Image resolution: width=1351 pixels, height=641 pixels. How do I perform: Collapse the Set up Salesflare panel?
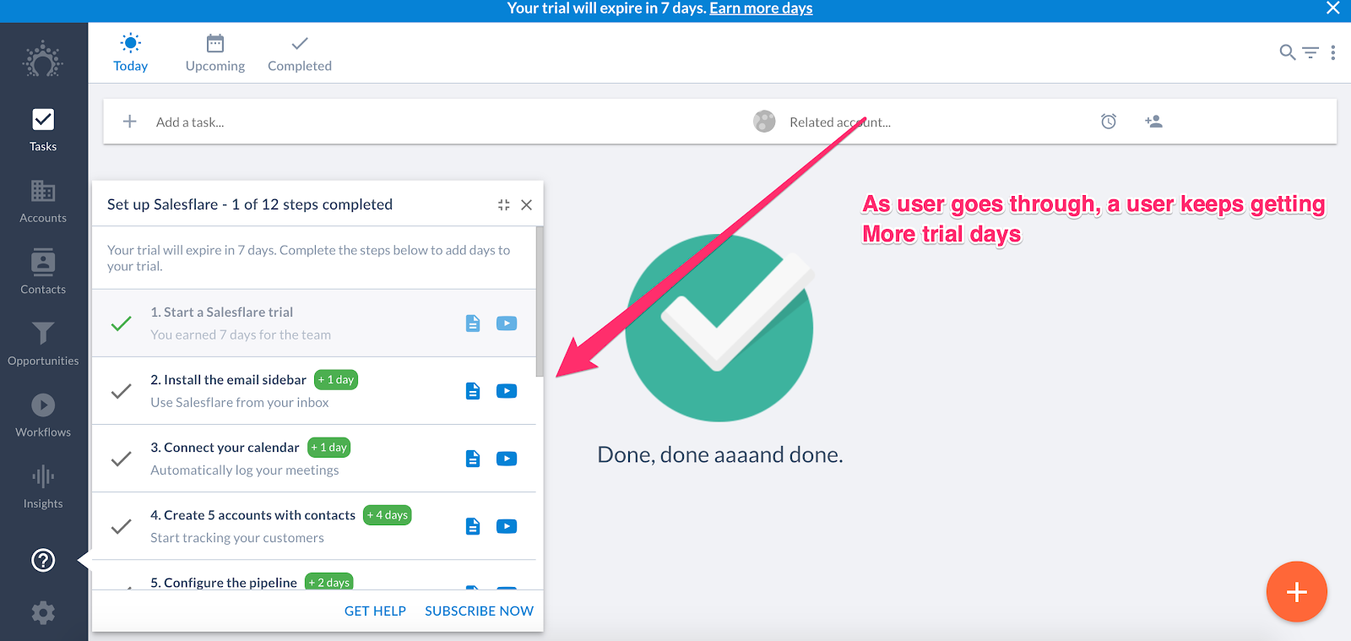(503, 204)
